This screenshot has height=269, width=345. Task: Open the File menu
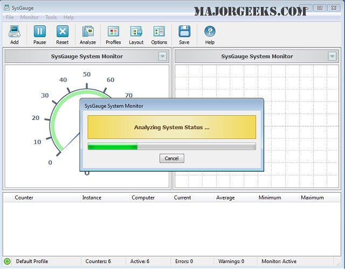click(x=10, y=17)
